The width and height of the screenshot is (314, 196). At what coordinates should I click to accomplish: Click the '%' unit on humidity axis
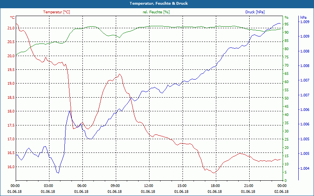click(x=287, y=18)
